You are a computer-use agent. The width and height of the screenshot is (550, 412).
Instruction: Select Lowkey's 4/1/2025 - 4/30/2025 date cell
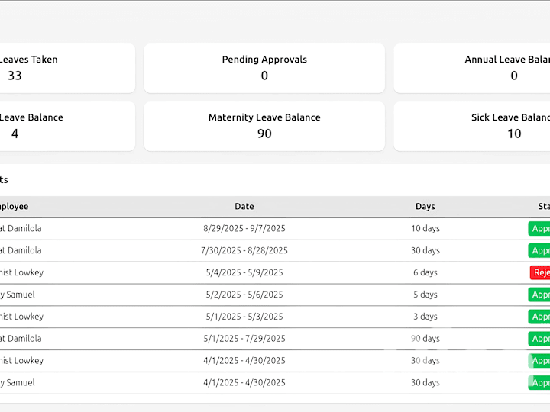[244, 361]
